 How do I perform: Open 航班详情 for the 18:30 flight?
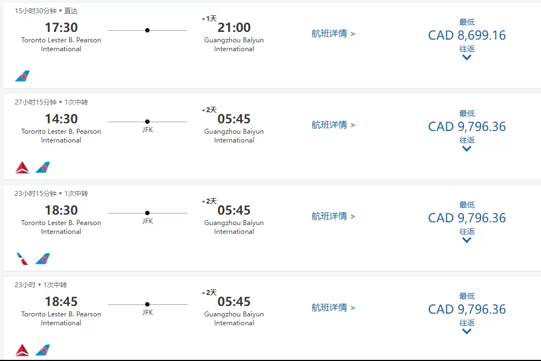point(333,216)
